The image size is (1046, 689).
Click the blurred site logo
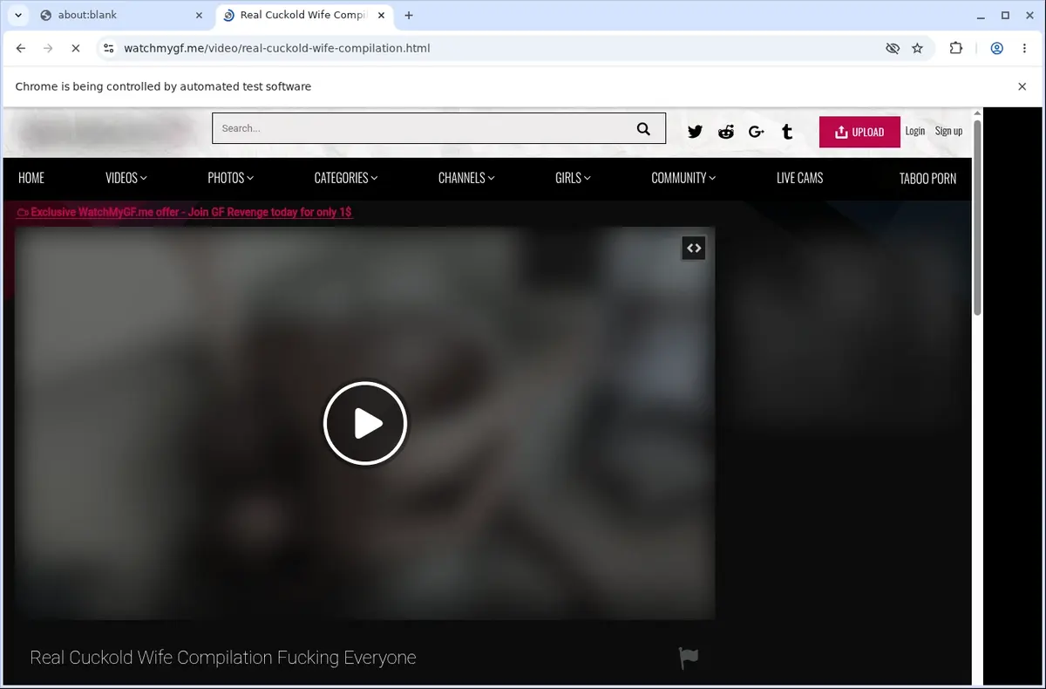coord(105,132)
